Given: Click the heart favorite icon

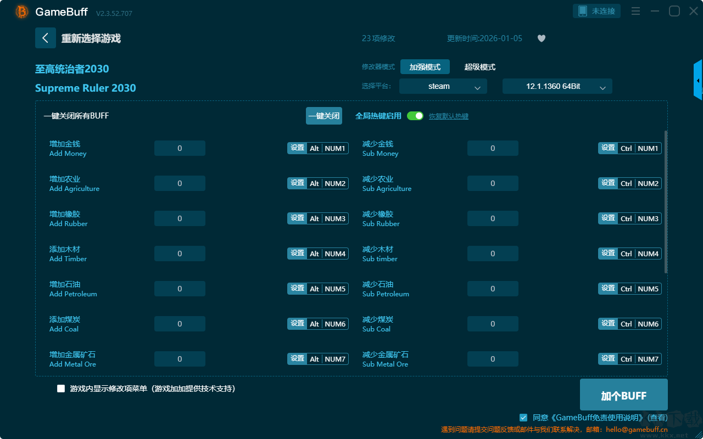Looking at the screenshot, I should click(x=542, y=38).
